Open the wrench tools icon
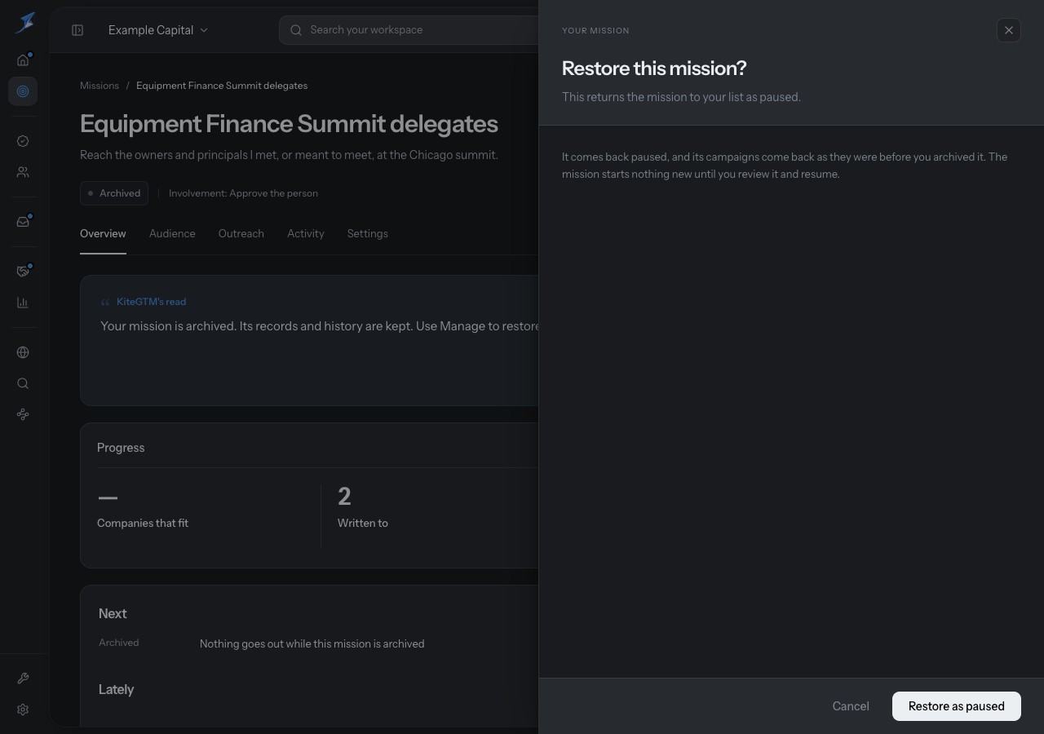Image resolution: width=1044 pixels, height=734 pixels. [x=23, y=679]
